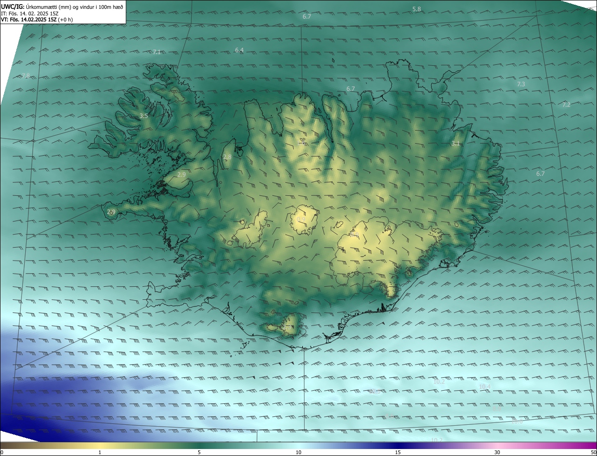The width and height of the screenshot is (597, 456).
Task: Click the legend tick label 1
Action: (100, 452)
